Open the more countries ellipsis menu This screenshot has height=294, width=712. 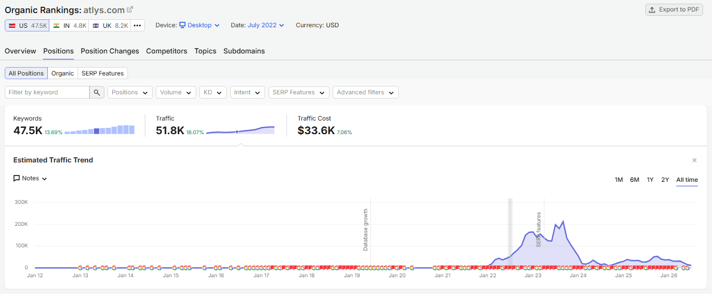(x=137, y=26)
